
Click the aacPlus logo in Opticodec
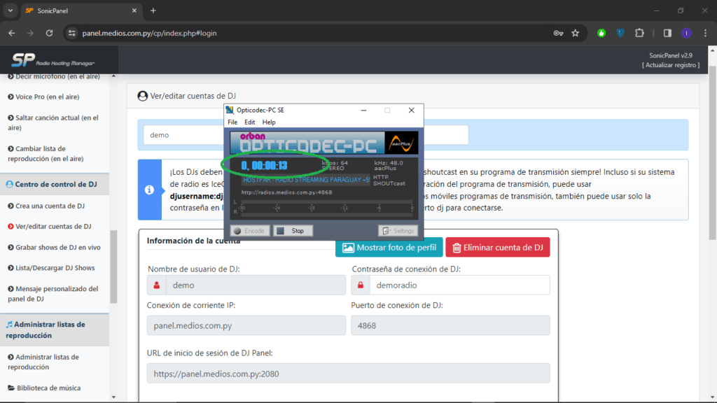click(401, 143)
